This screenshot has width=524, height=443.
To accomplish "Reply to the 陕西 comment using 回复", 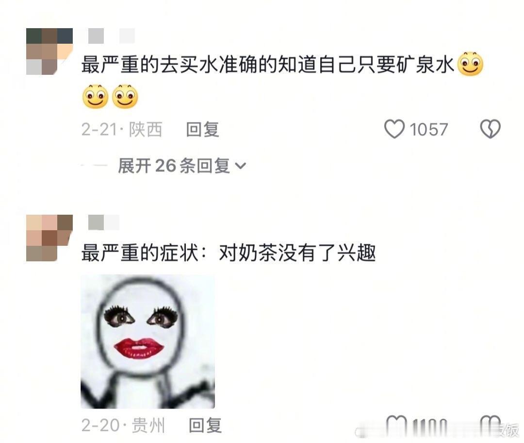I will 202,129.
